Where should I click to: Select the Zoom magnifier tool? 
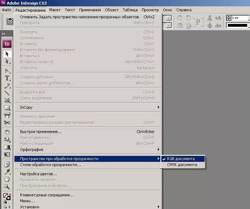pos(7,186)
